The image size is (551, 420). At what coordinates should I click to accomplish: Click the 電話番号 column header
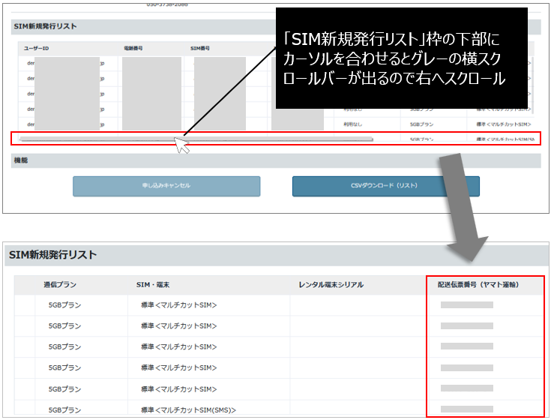(x=133, y=49)
